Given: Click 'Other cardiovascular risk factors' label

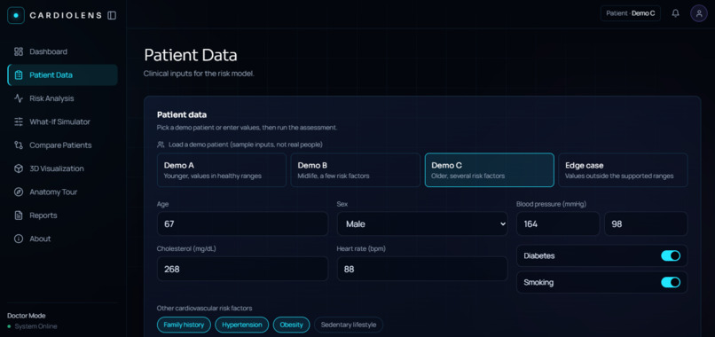Looking at the screenshot, I should click(204, 309).
